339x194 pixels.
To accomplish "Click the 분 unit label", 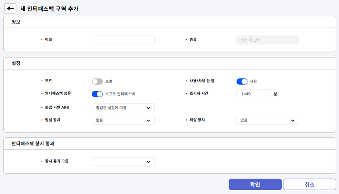I will (275, 94).
